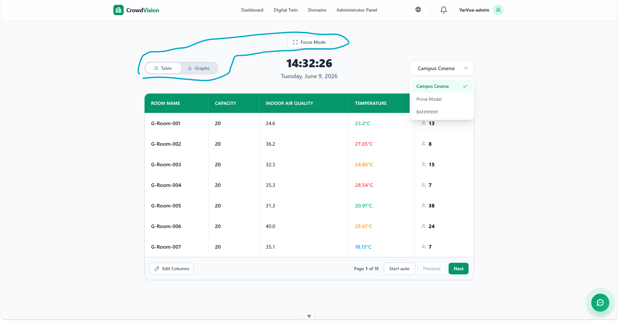Open the Digital Twin menu item
This screenshot has width=618, height=321.
pyautogui.click(x=286, y=10)
